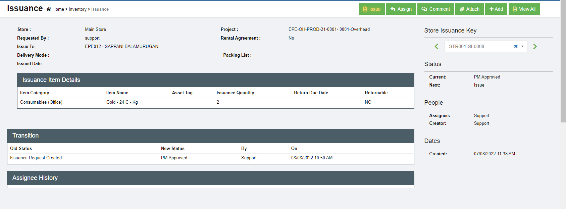Click the Issuance breadcrumb item

pos(100,9)
